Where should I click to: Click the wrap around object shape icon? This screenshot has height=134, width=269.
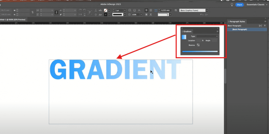click(146, 15)
